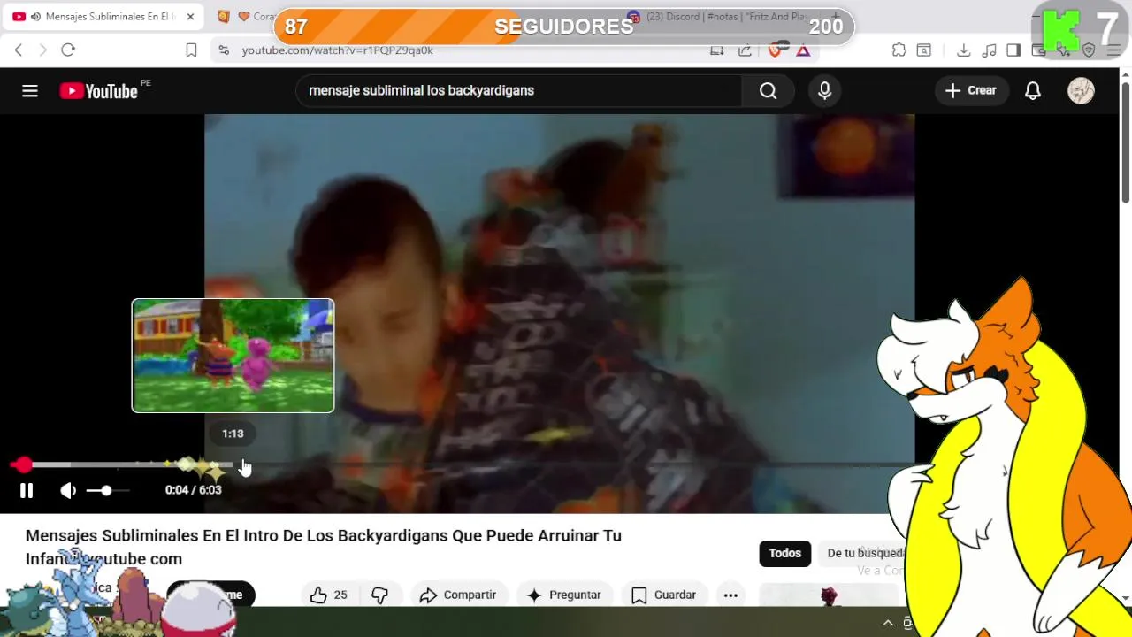Start voice search with microphone icon
The width and height of the screenshot is (1132, 637).
click(x=824, y=90)
